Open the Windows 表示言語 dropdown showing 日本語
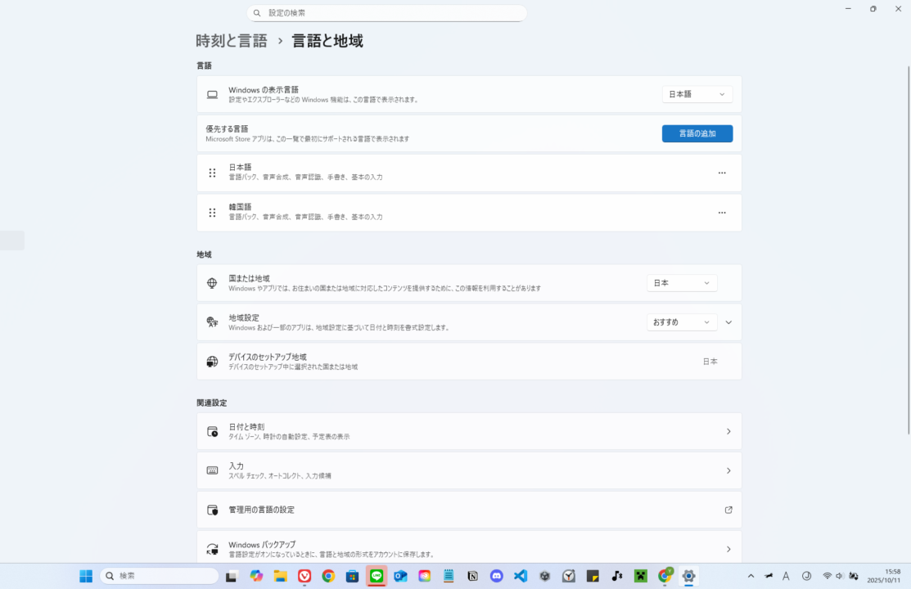This screenshot has width=911, height=589. [x=697, y=93]
